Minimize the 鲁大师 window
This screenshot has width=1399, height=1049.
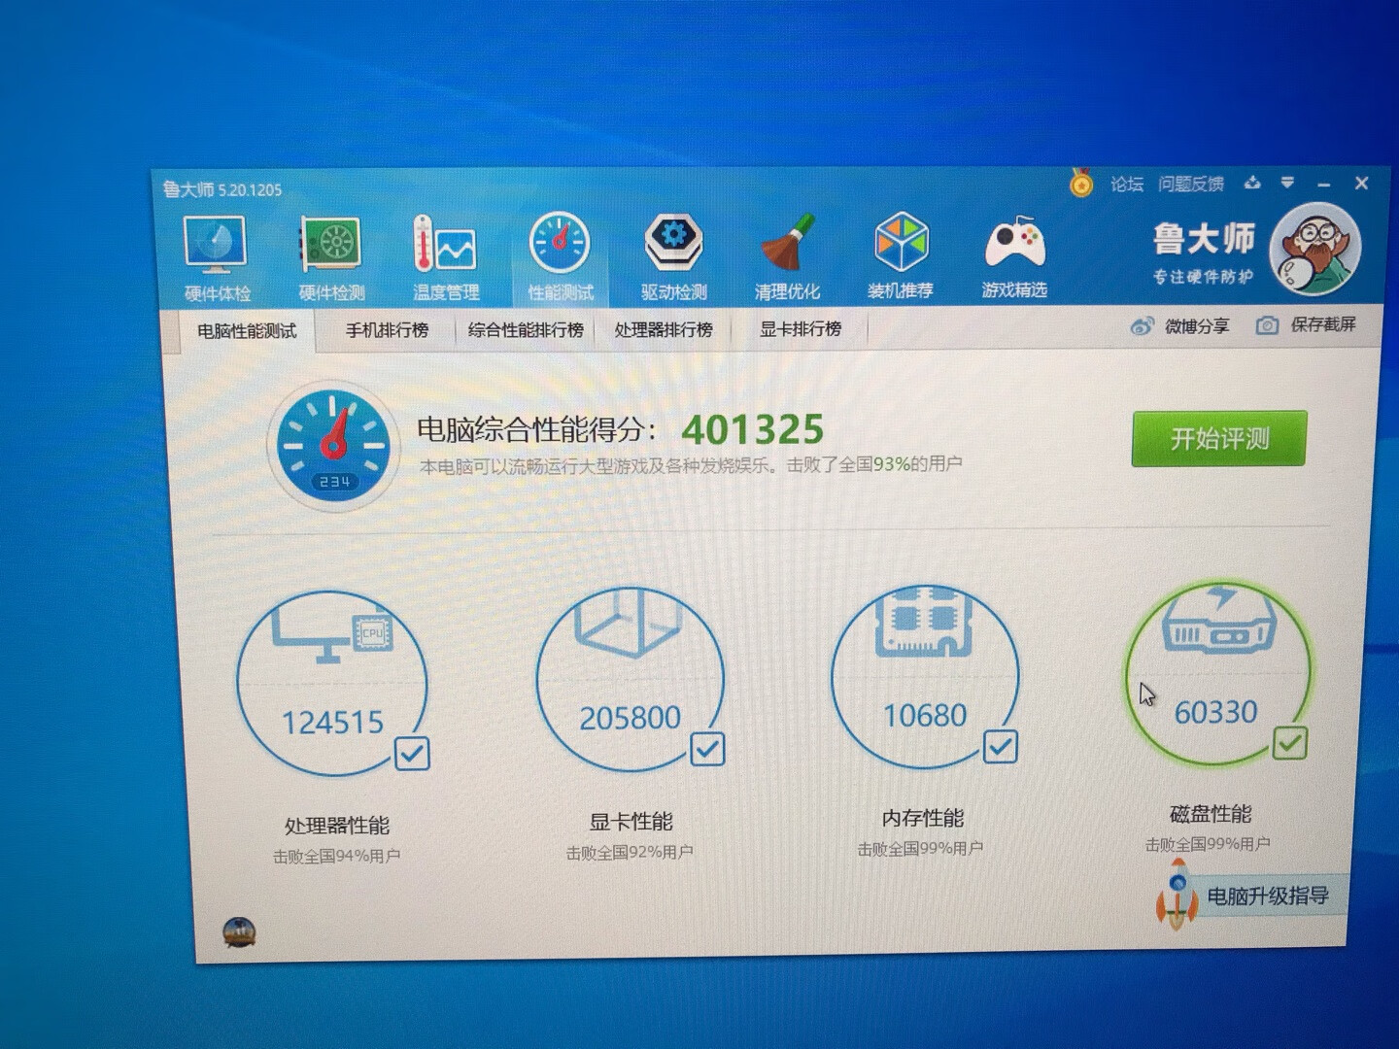pyautogui.click(x=1324, y=184)
